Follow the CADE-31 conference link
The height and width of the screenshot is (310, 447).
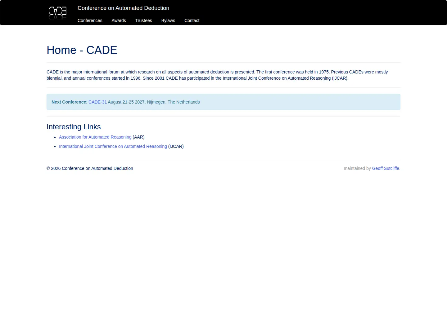click(97, 102)
